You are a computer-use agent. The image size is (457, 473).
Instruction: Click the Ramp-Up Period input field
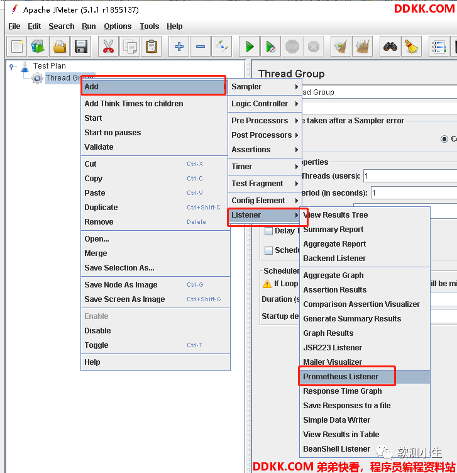pos(414,192)
